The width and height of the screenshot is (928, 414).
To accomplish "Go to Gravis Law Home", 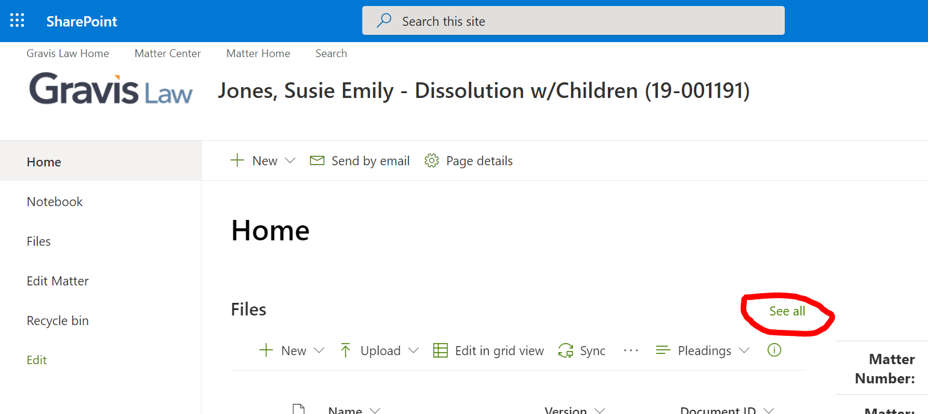I will 68,53.
